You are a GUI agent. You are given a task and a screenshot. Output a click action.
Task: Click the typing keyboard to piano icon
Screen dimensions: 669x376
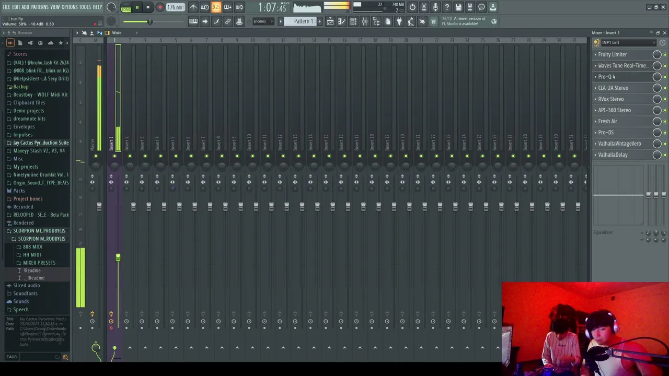tap(193, 21)
